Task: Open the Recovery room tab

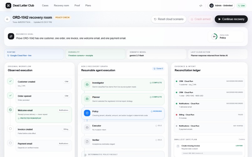Action: pyautogui.click(x=61, y=5)
